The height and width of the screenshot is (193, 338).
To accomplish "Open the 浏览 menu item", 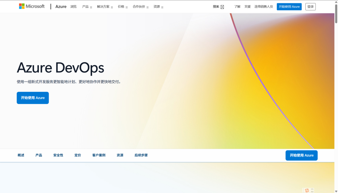I will tap(74, 7).
